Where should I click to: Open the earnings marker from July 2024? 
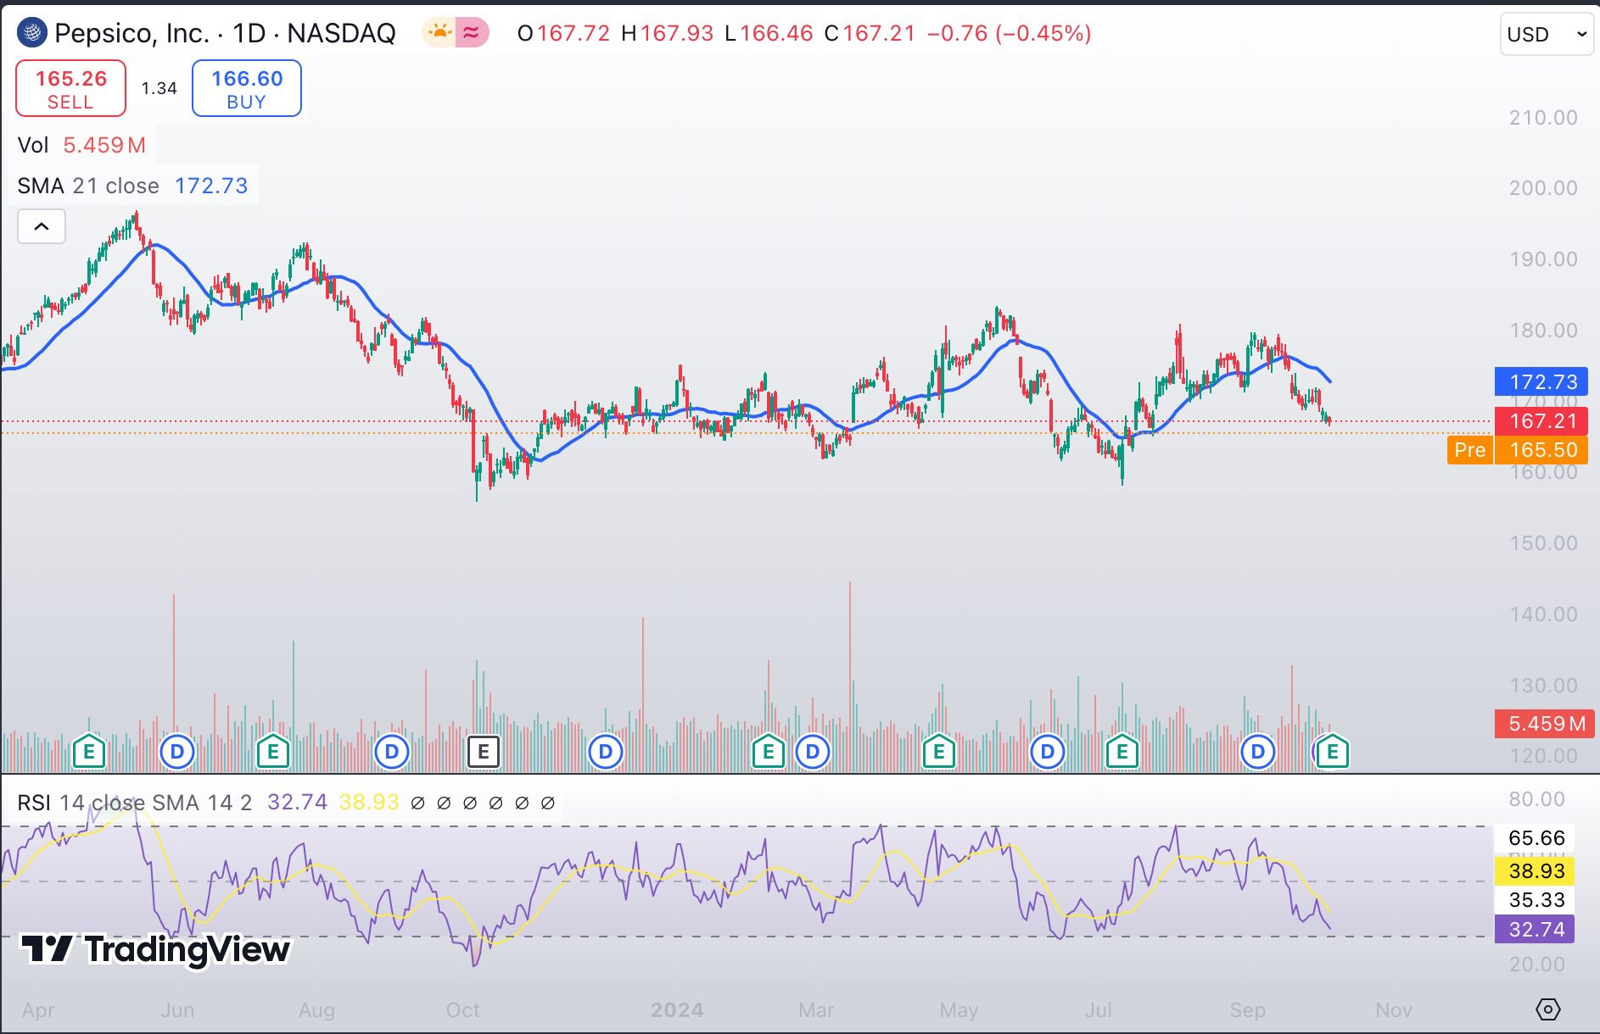(1122, 752)
